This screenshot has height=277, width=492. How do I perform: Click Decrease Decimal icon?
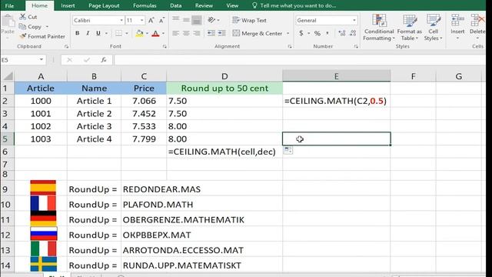pyautogui.click(x=353, y=33)
